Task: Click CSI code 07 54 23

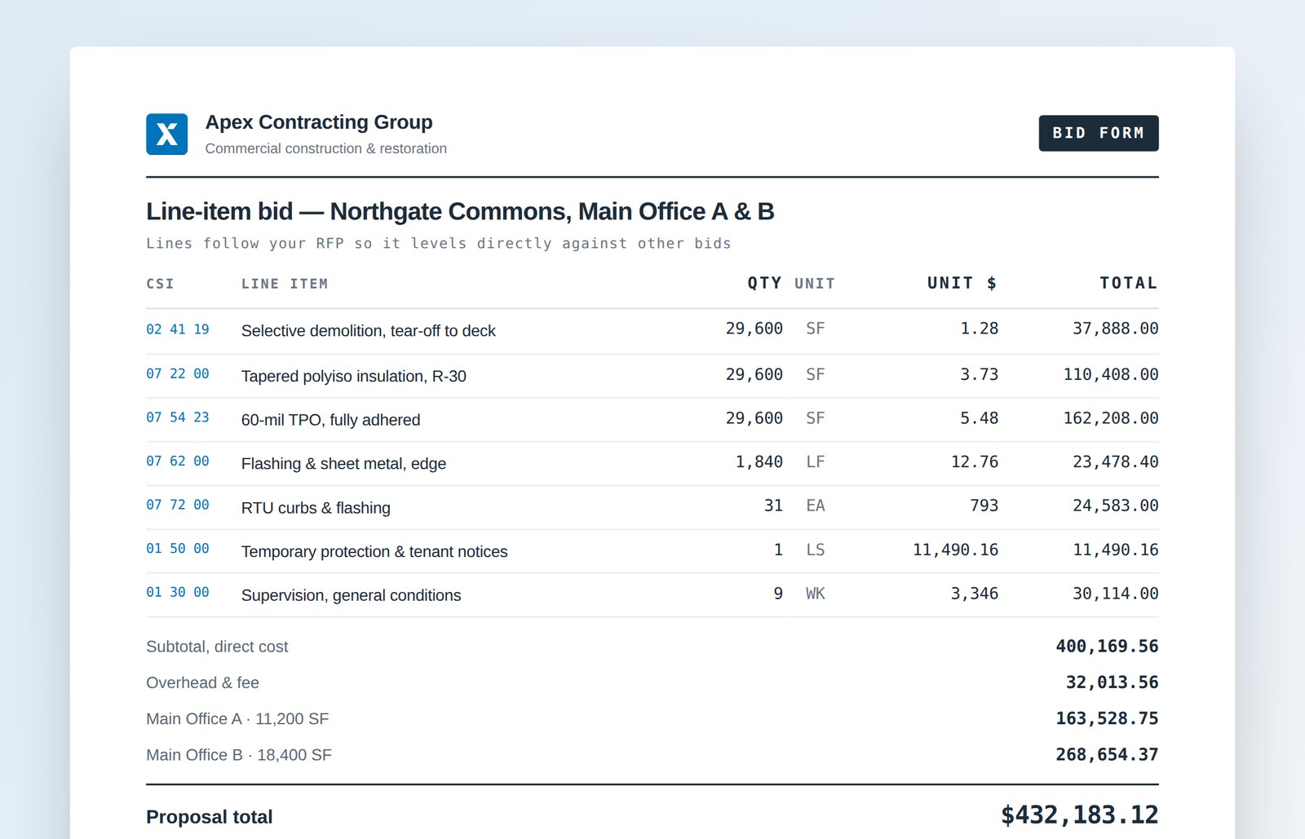Action: (178, 417)
